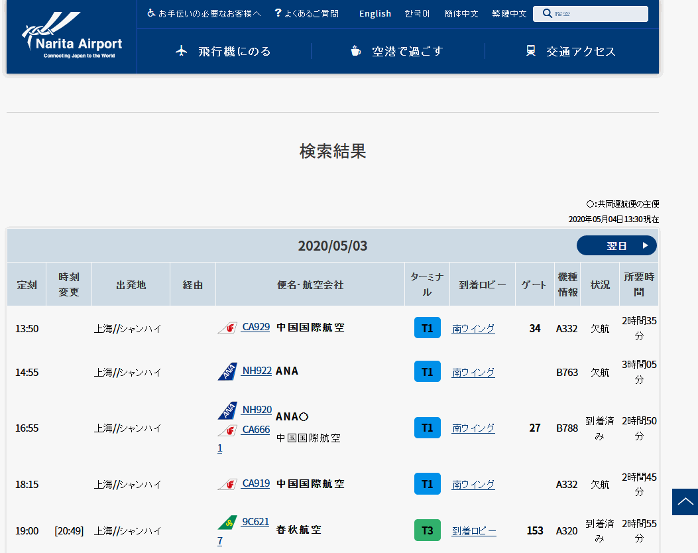
Task: Click the Air China logo beside CA666
Action: click(x=228, y=430)
